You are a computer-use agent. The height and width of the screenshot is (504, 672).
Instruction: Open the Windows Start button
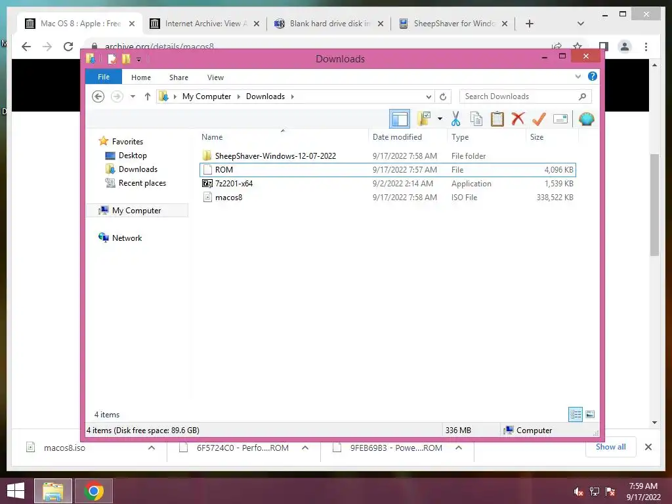pyautogui.click(x=16, y=491)
